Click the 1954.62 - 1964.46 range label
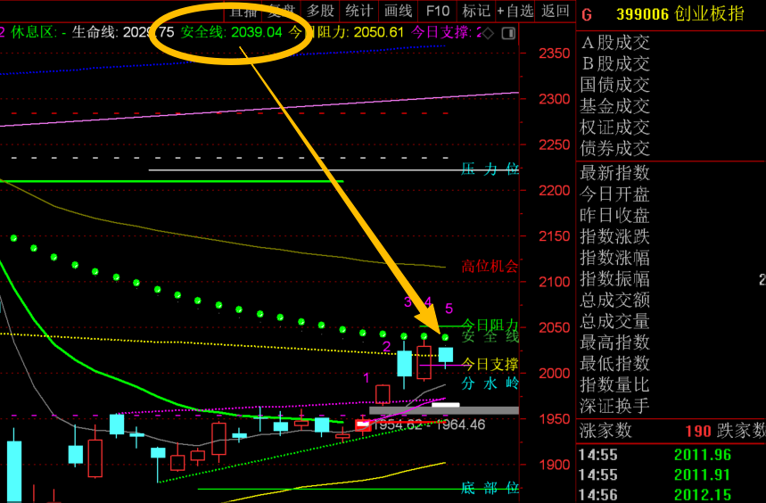Image resolution: width=766 pixels, height=503 pixels. (428, 425)
